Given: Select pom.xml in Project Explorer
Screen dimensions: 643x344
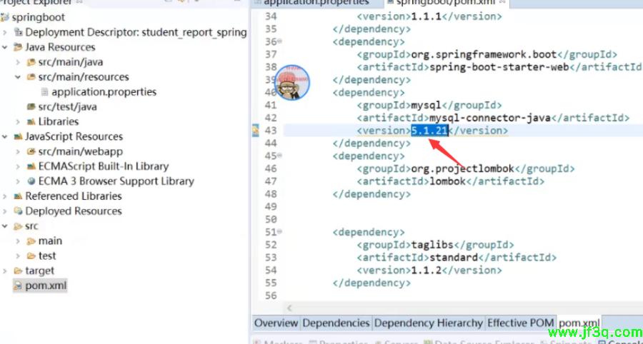Looking at the screenshot, I should click(x=46, y=285).
